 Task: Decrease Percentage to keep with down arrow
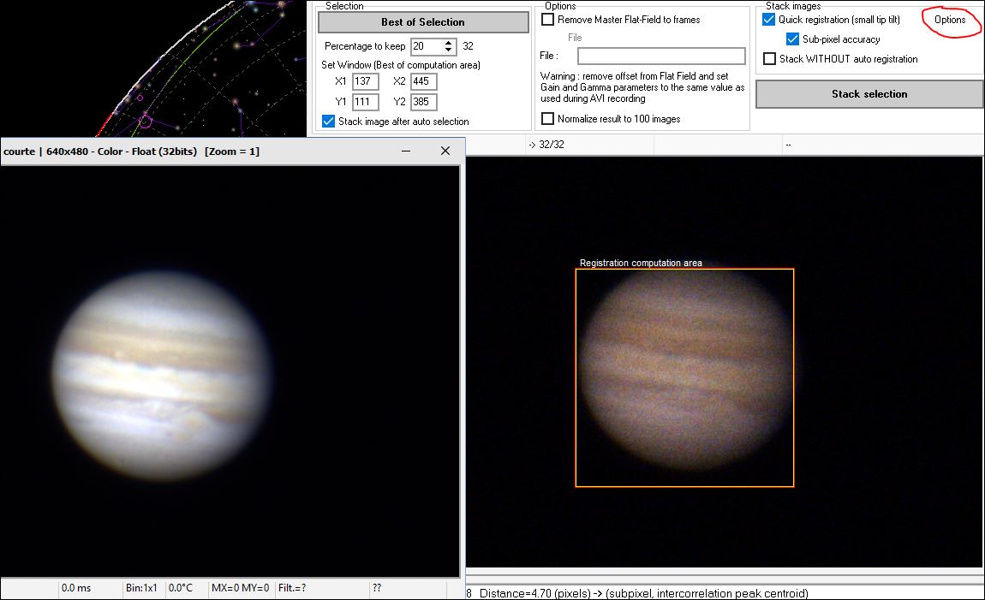coord(448,50)
